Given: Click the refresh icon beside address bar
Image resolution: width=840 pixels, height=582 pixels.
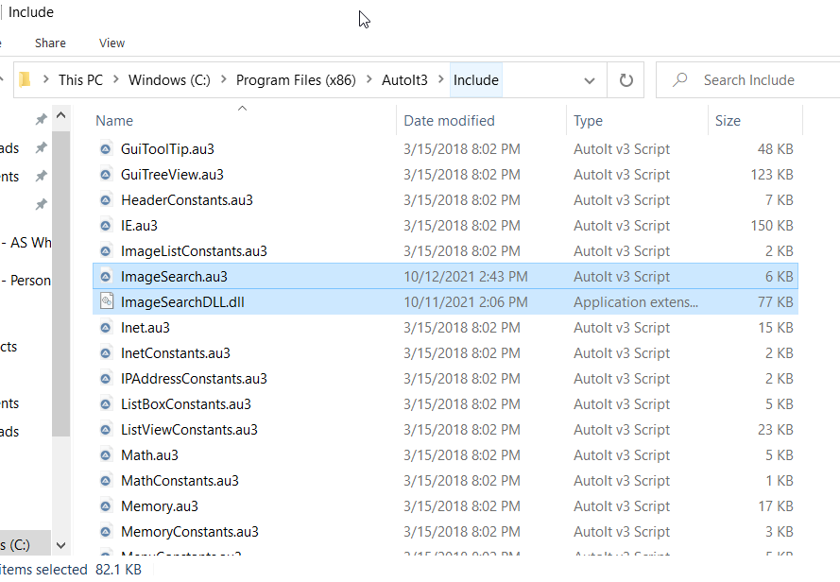Looking at the screenshot, I should (626, 80).
